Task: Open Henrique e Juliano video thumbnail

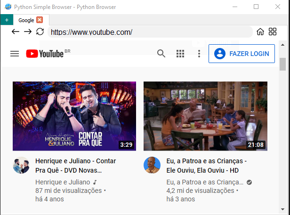Action: [x=74, y=116]
